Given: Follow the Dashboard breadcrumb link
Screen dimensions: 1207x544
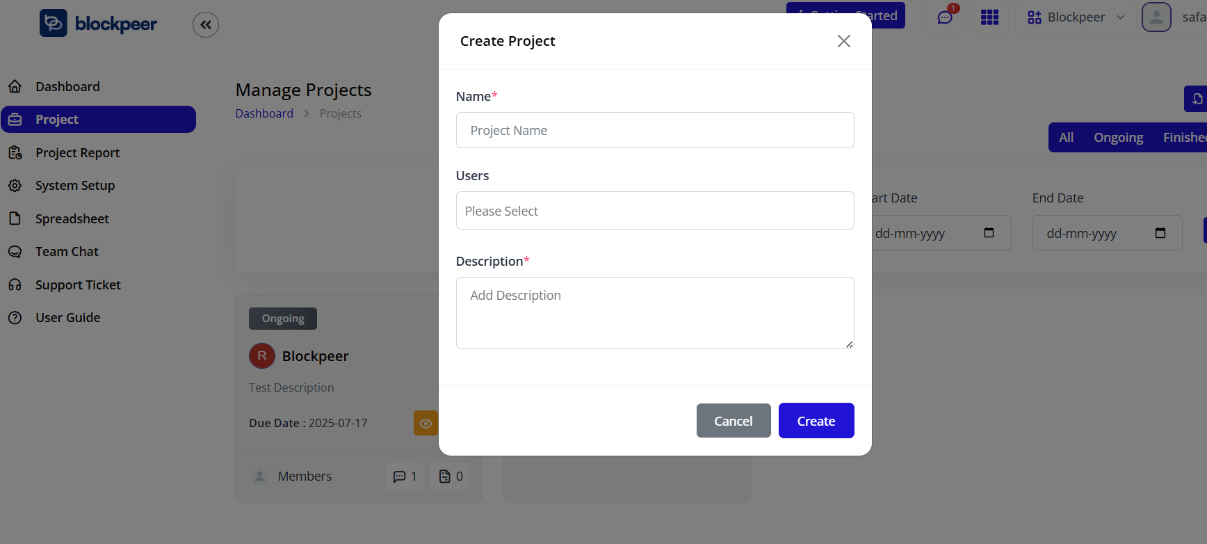Looking at the screenshot, I should coord(264,113).
